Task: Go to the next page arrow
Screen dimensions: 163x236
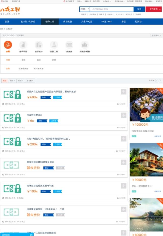Action: point(160,81)
